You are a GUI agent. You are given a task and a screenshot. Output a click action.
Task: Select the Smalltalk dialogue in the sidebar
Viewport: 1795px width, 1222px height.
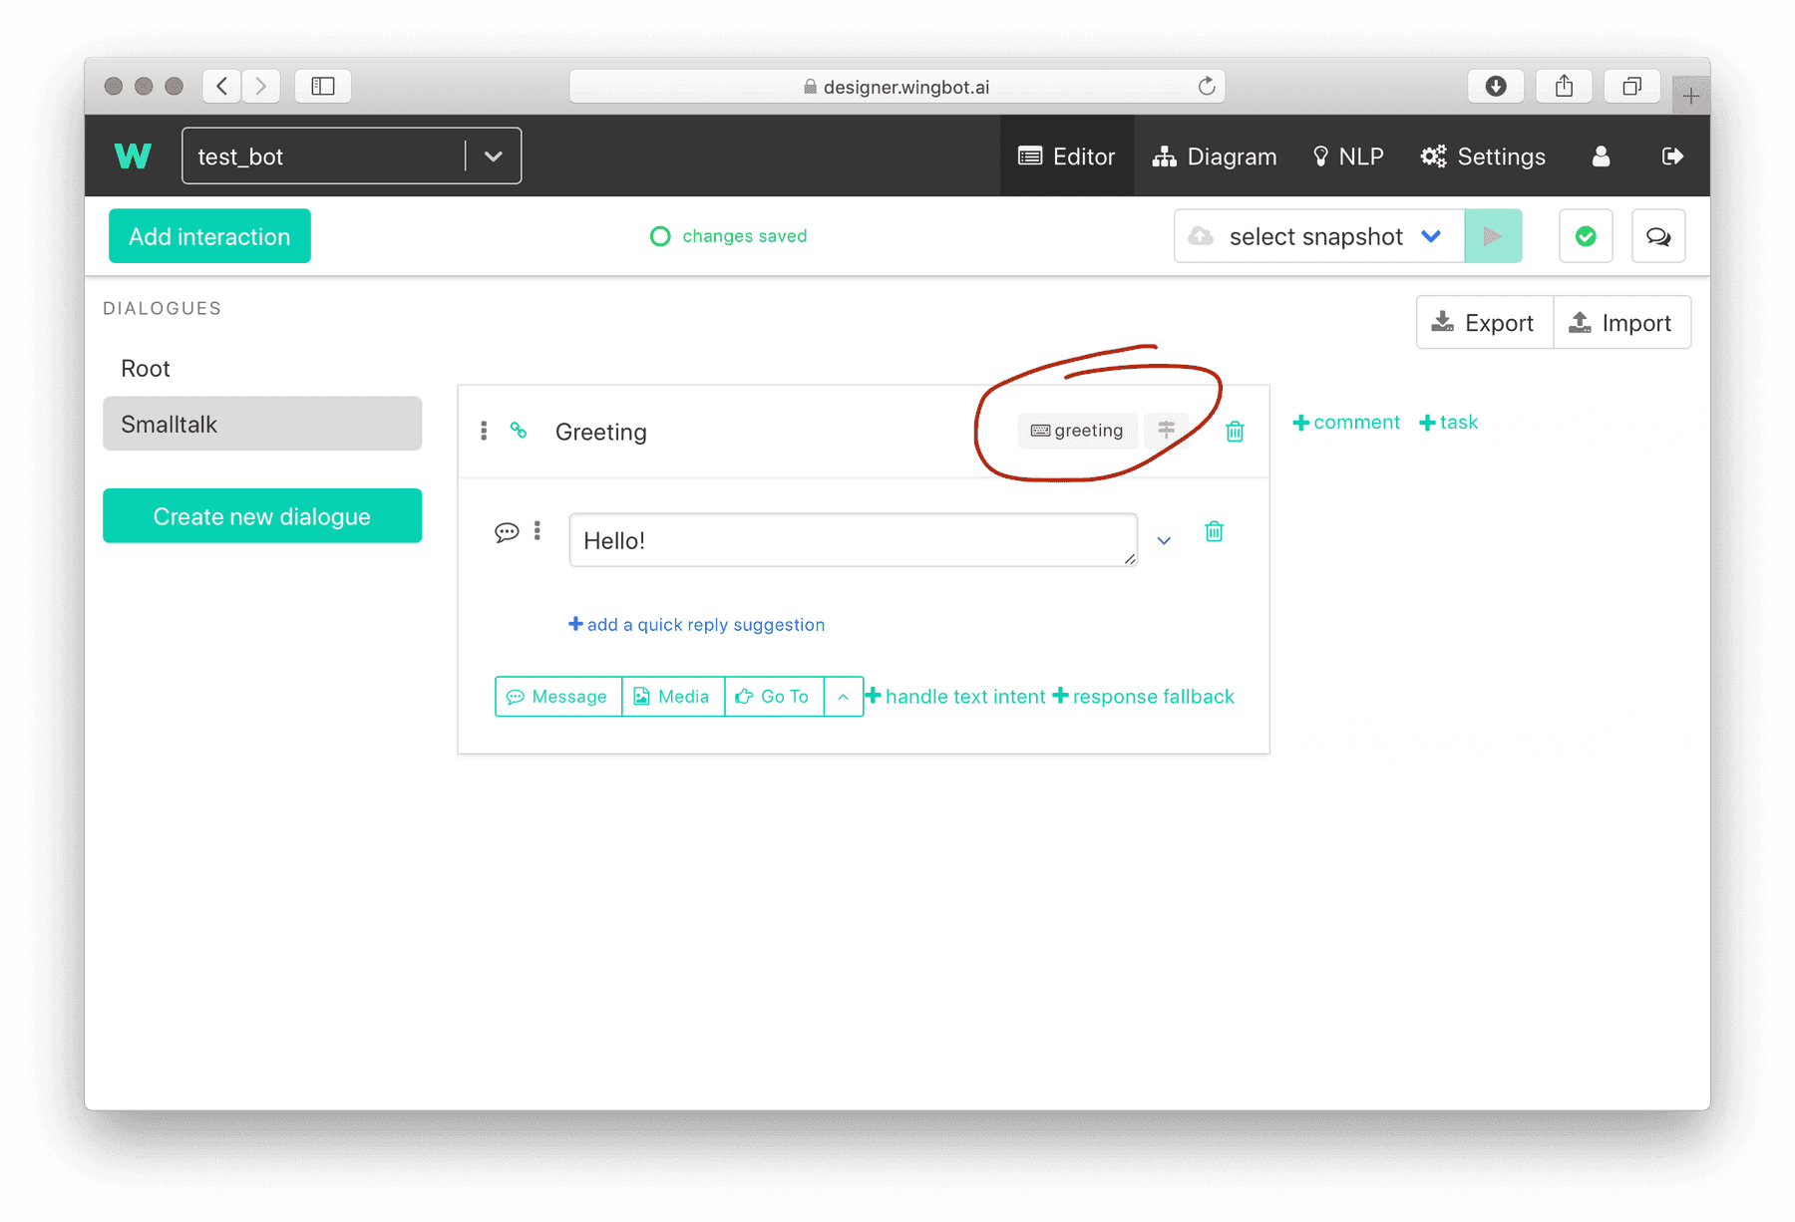click(x=261, y=424)
